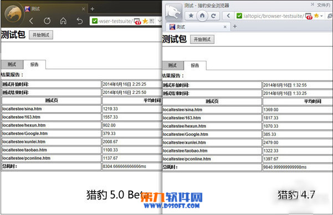Switch to 报告 page tab in left browser
Viewport: 333px width, 215px height.
point(34,65)
